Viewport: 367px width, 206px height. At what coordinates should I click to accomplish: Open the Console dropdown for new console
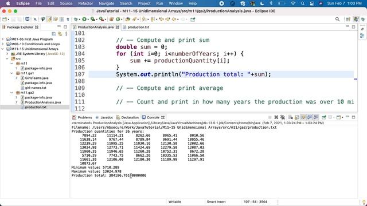pyautogui.click(x=339, y=117)
